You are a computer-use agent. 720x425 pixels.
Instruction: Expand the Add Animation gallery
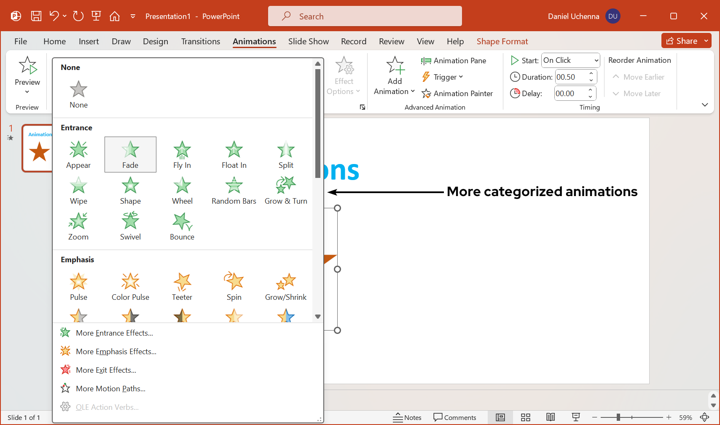(395, 76)
